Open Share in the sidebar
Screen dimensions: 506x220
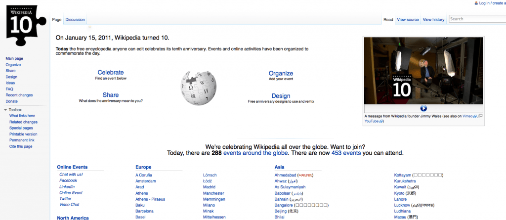(10, 71)
